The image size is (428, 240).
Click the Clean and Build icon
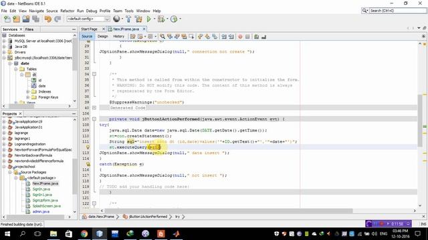138,19
